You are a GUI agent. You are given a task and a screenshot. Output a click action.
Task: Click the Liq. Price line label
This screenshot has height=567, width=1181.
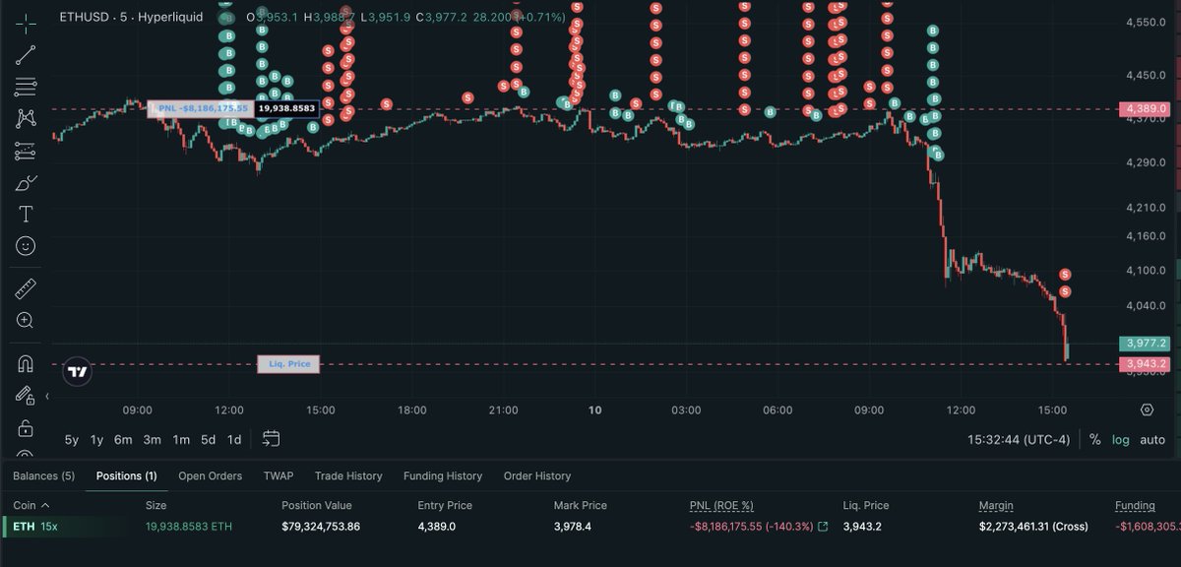pos(288,364)
